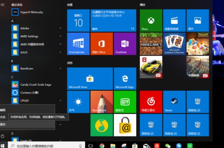
Task: Open Microsoft Solitaire Collection tile
Action: (x=174, y=44)
